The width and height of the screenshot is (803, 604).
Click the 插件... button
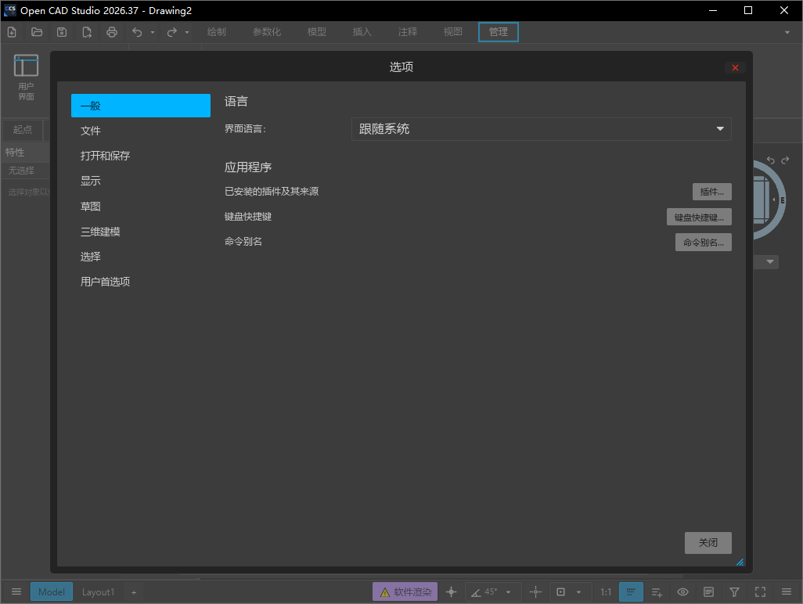[x=712, y=192]
